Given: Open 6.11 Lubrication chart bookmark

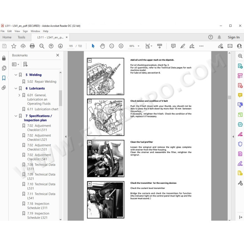Looking at the screenshot, I should click(43, 109).
